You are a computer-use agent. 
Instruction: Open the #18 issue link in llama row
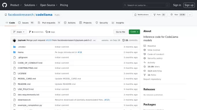point(80,52)
